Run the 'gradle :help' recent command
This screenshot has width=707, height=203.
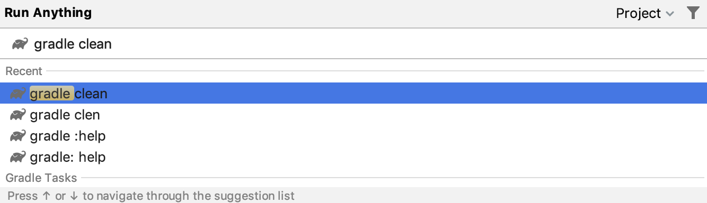click(x=353, y=136)
